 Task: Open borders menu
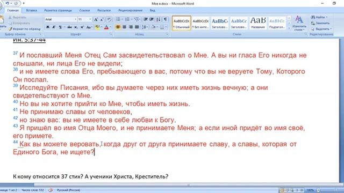pos(163,27)
